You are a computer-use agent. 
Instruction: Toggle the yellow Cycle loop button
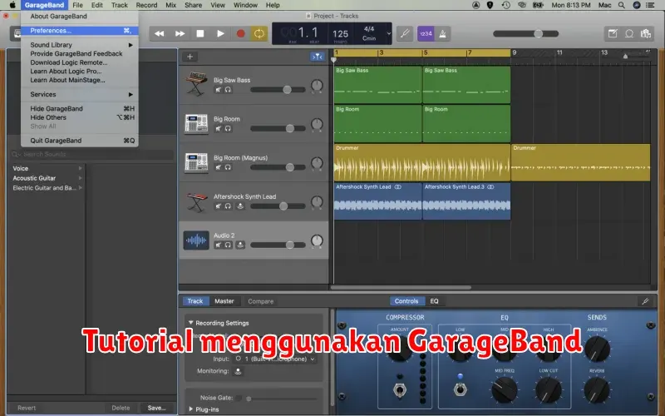(x=259, y=33)
